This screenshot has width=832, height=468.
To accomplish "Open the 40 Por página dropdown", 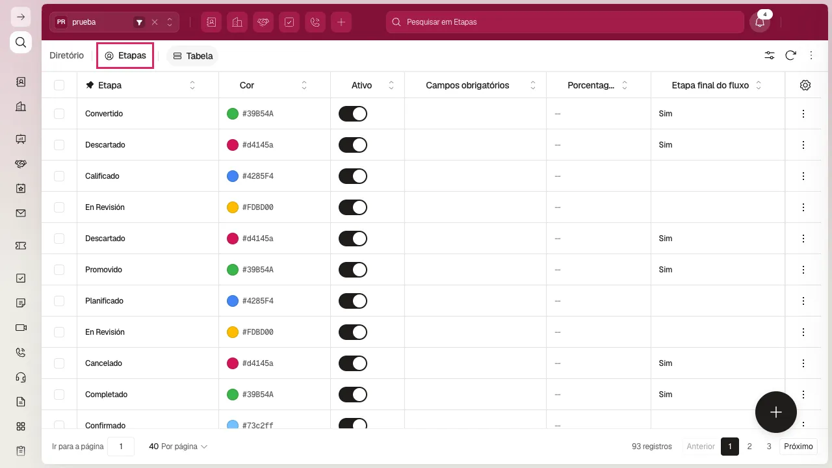I will coord(178,447).
